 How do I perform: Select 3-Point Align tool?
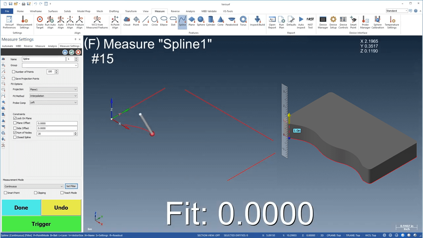point(70,22)
